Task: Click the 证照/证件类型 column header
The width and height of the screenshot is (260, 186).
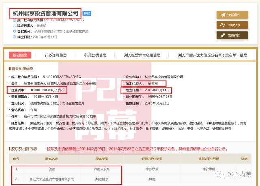Action: point(152,159)
